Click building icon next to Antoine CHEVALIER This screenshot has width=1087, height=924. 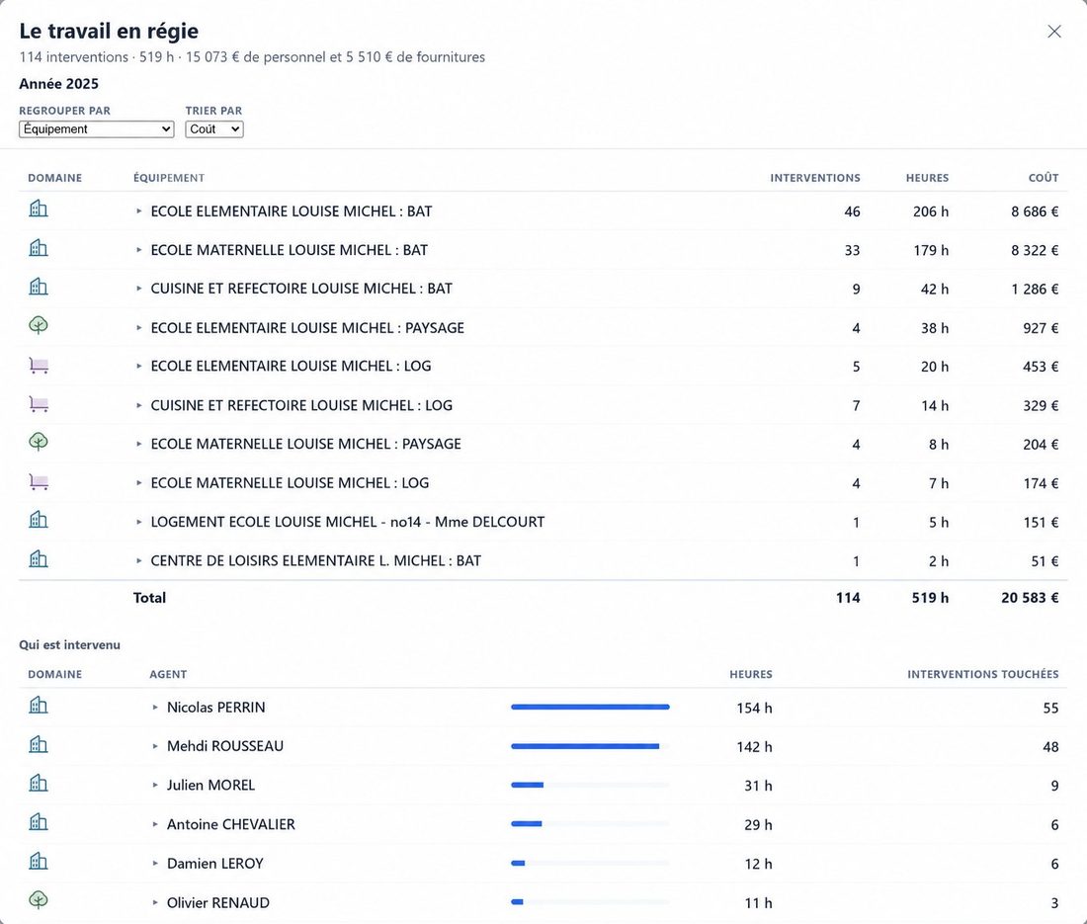click(39, 822)
